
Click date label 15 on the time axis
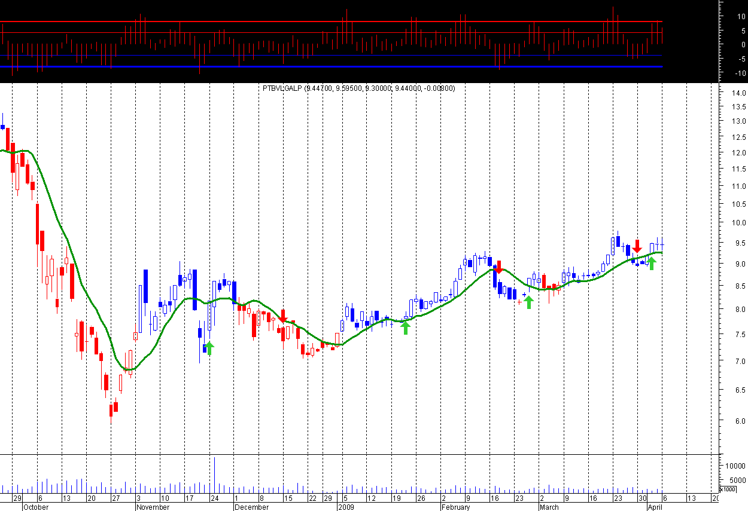coord(288,498)
